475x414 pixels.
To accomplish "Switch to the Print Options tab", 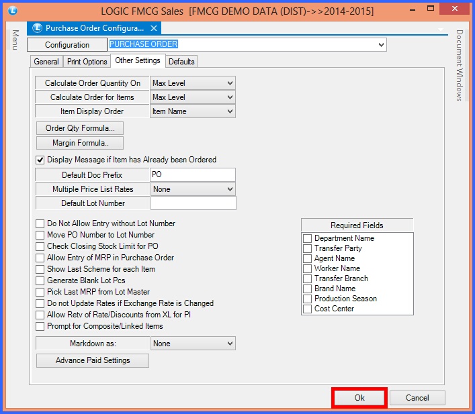I will (x=87, y=62).
